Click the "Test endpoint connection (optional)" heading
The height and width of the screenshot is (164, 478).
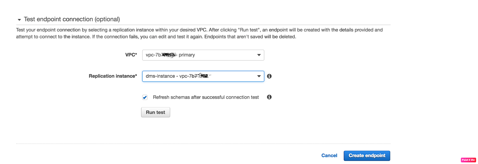[x=72, y=19]
